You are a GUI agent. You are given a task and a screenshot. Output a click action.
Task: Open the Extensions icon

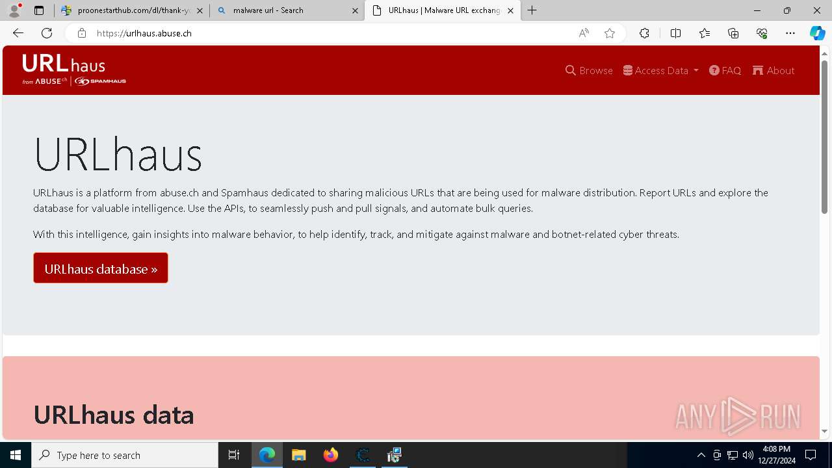coord(644,33)
